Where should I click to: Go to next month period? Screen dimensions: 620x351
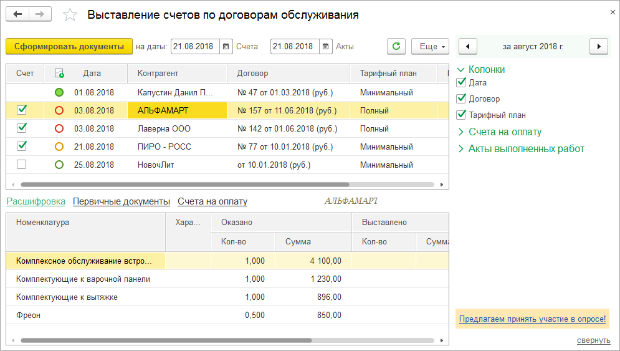click(x=598, y=47)
